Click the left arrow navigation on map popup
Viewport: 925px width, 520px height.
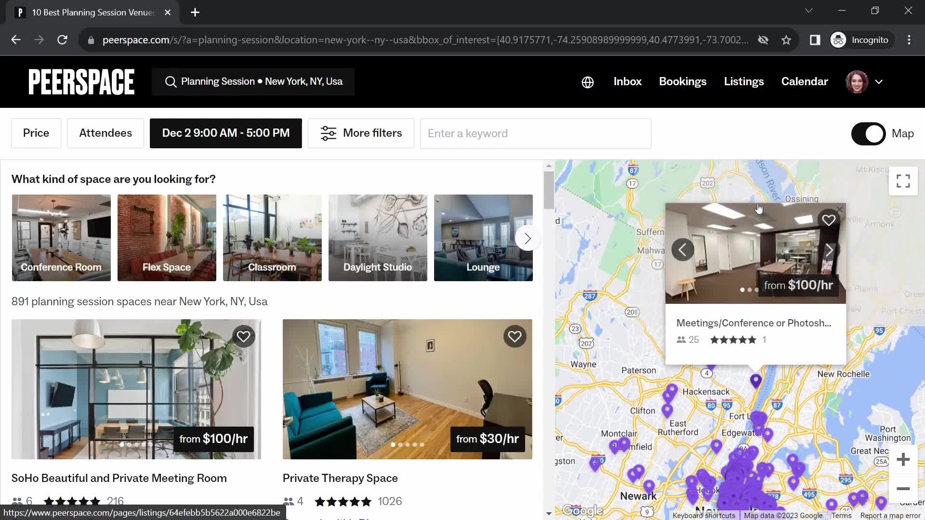tap(682, 250)
